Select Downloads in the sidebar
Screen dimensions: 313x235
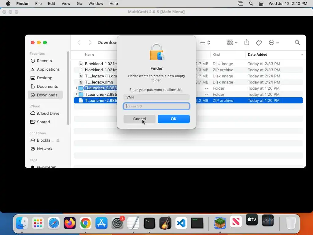tap(45, 95)
